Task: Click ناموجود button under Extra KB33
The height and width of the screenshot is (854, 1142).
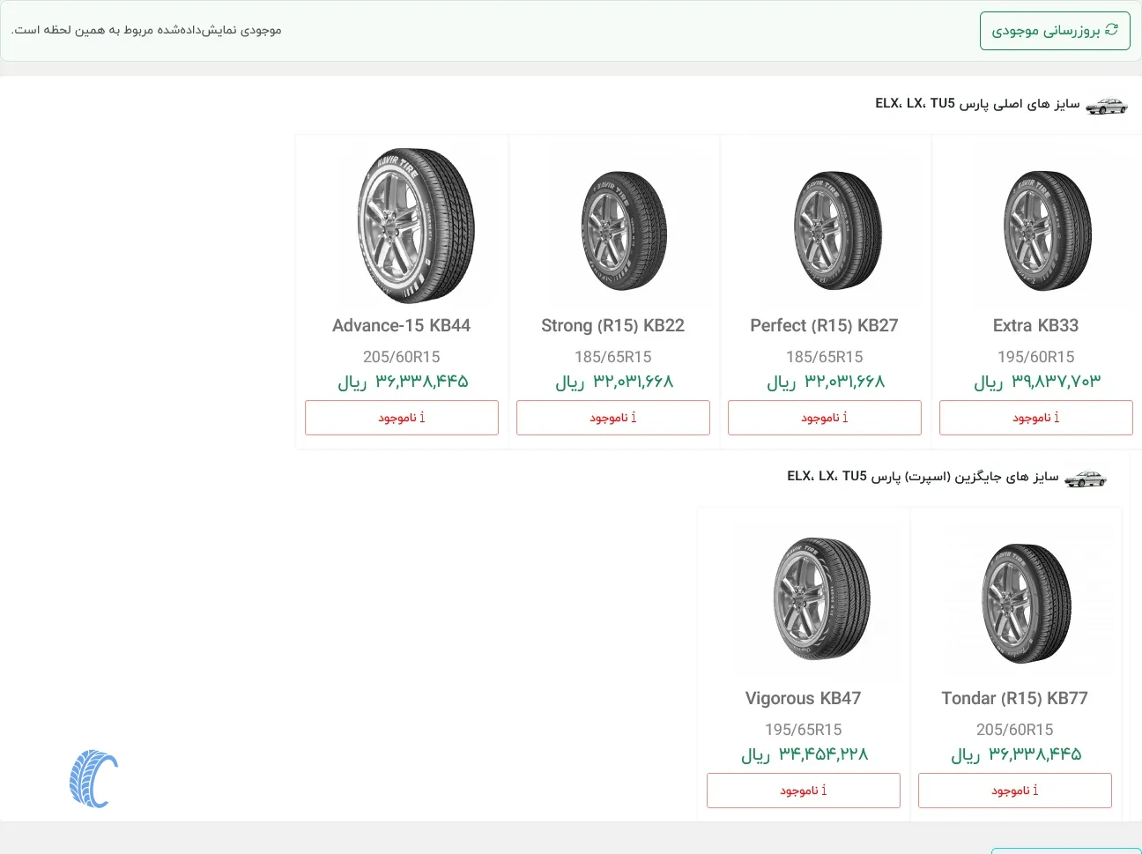Action: (x=1036, y=418)
